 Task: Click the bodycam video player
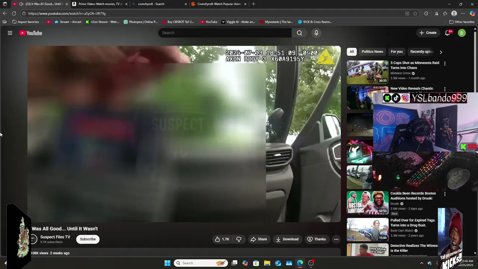point(184,134)
